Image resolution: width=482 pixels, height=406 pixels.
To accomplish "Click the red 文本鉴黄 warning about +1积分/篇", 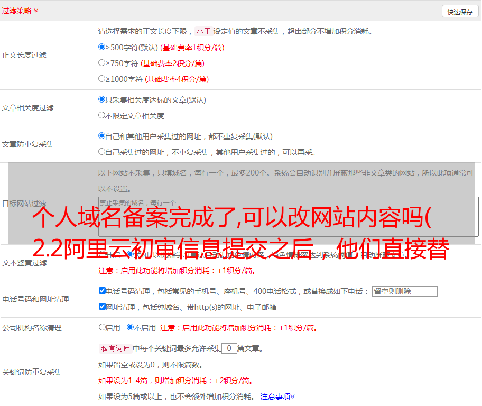I will click(178, 271).
